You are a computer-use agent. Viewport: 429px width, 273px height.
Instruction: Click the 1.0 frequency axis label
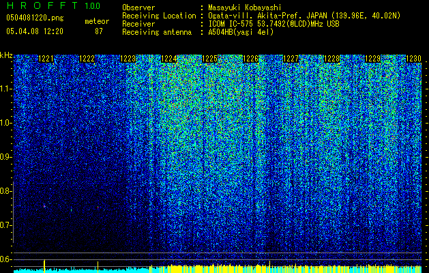click(x=5, y=124)
